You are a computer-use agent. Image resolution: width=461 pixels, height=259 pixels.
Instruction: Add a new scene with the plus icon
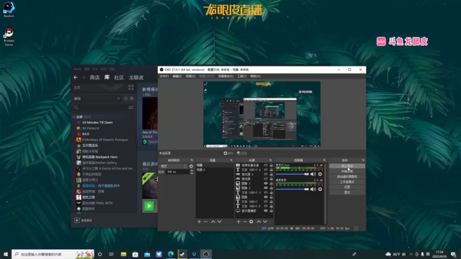point(199,222)
